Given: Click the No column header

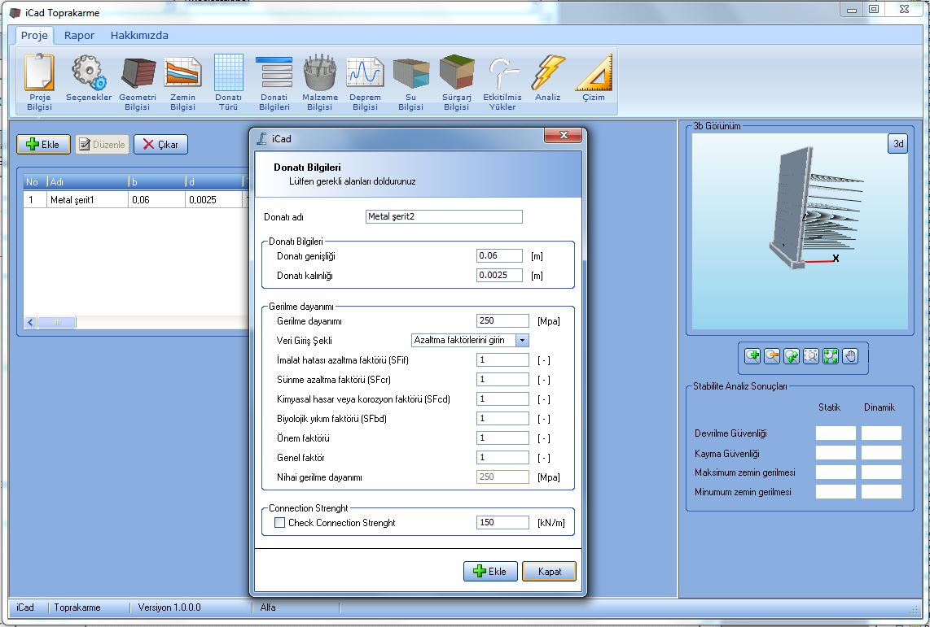Looking at the screenshot, I should tap(34, 182).
